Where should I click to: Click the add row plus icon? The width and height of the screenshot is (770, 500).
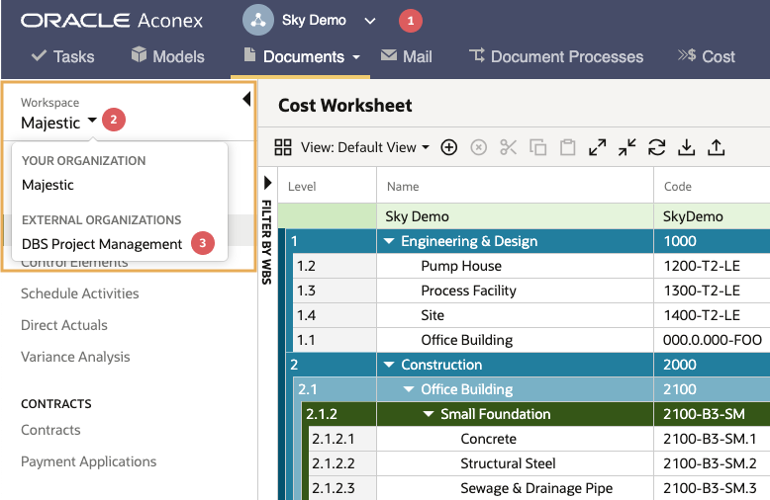click(449, 147)
